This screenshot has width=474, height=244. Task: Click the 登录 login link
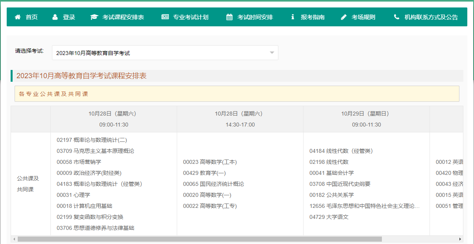click(69, 17)
